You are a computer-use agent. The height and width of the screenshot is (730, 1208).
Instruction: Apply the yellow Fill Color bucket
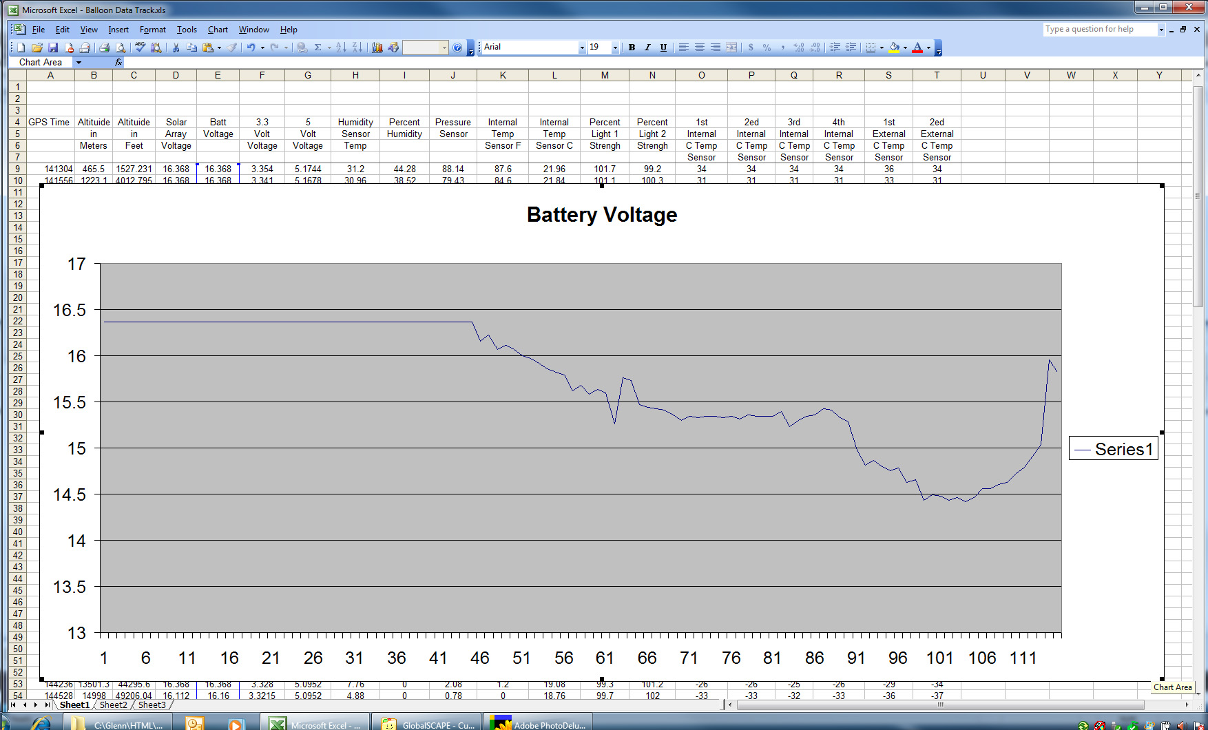point(894,48)
